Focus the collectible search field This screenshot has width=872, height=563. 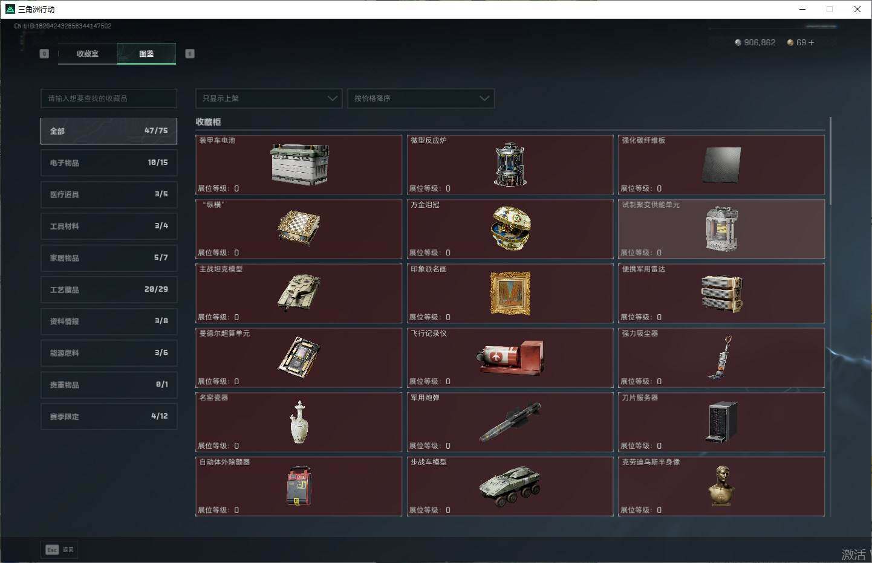[x=109, y=98]
